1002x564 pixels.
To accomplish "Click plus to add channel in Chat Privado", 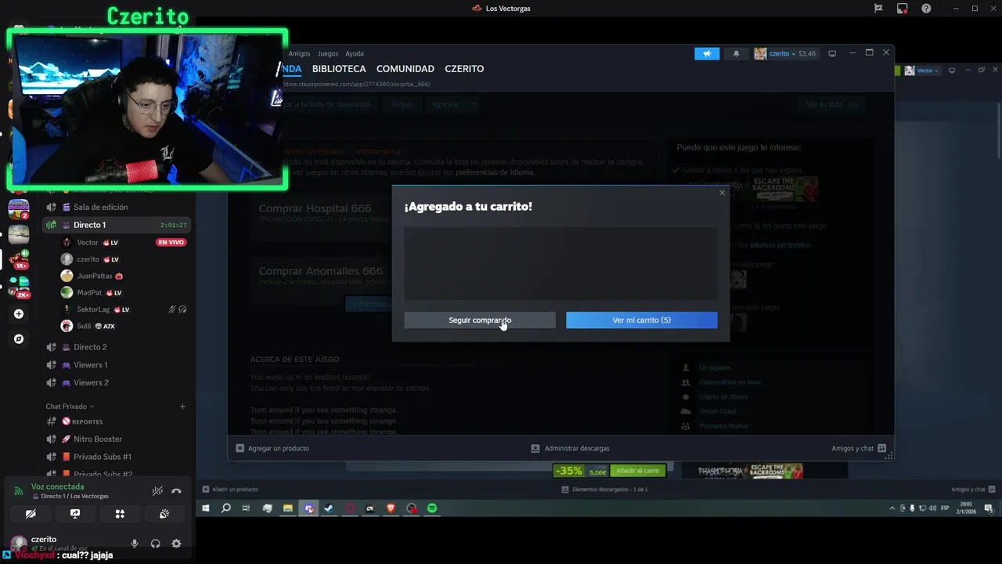I will coord(182,407).
